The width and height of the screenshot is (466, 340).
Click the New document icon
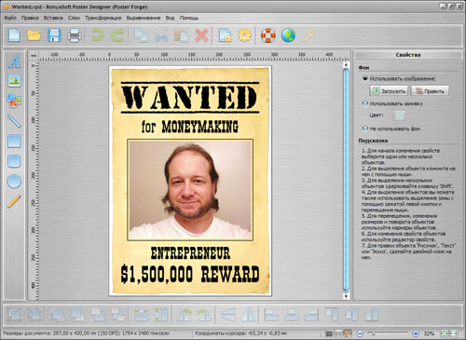click(14, 35)
